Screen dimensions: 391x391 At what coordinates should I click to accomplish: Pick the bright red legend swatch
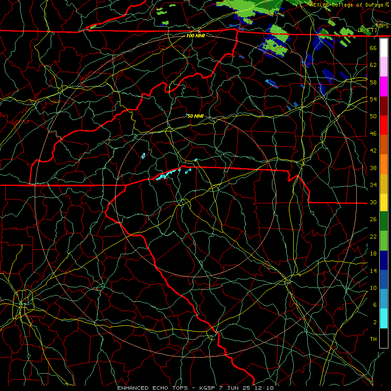click(x=384, y=126)
